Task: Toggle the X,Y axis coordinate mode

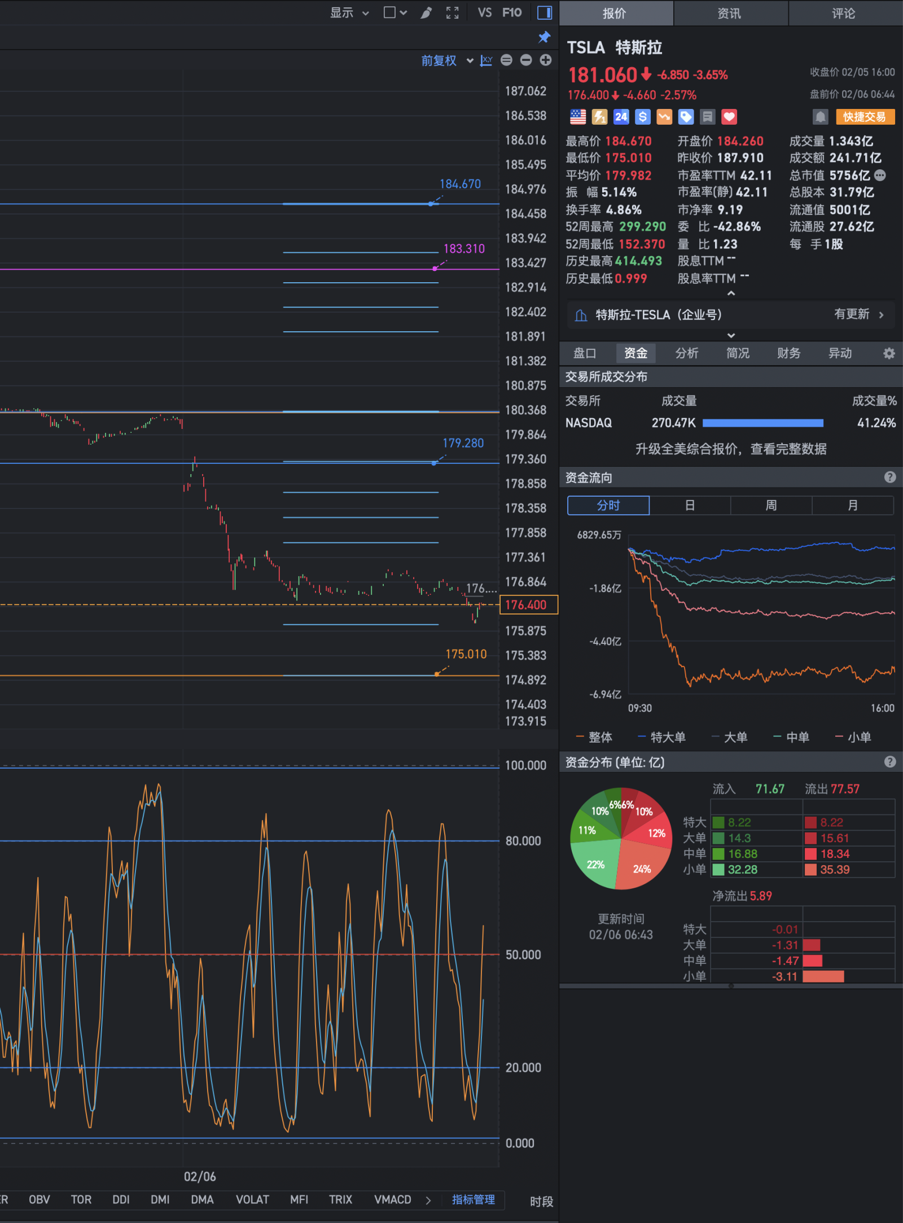Action: (486, 60)
